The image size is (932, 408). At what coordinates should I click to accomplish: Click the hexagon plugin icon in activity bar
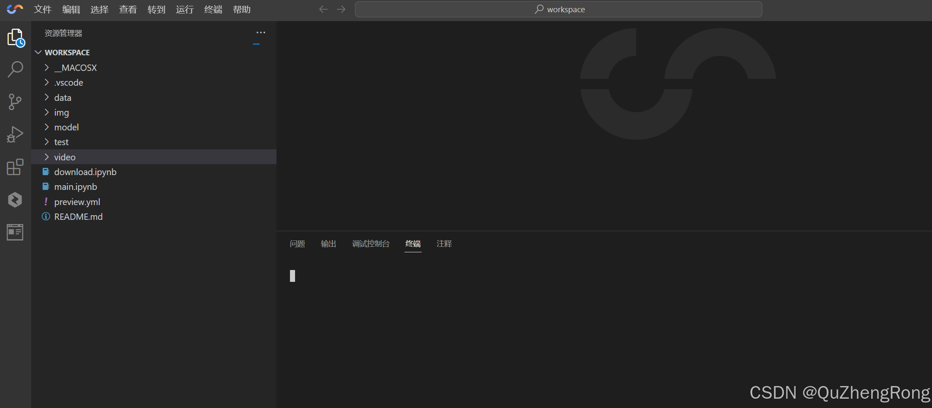point(15,200)
